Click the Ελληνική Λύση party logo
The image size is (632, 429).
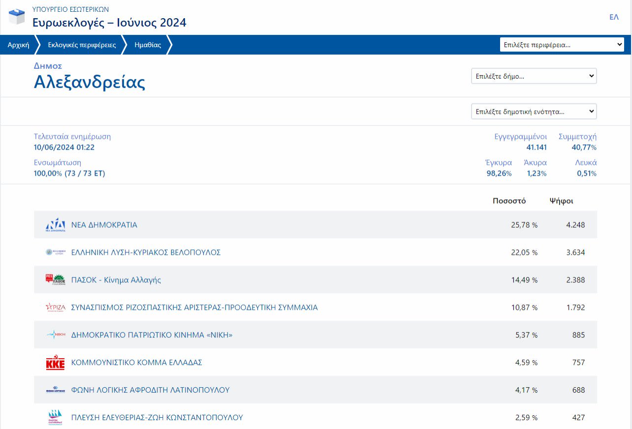(x=55, y=252)
